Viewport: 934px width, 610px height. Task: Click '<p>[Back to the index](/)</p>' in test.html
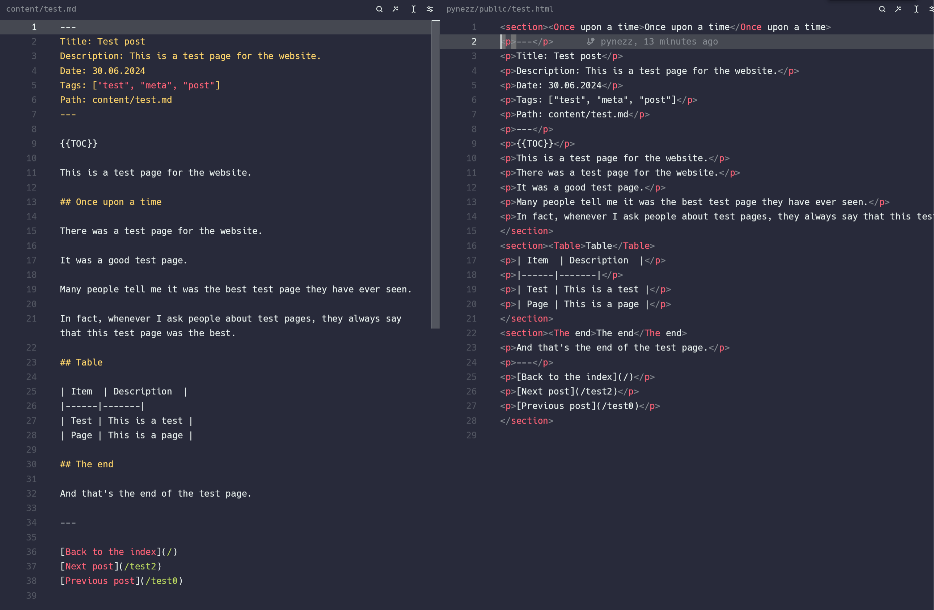577,377
